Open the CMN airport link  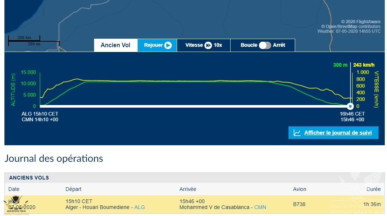pos(260,207)
